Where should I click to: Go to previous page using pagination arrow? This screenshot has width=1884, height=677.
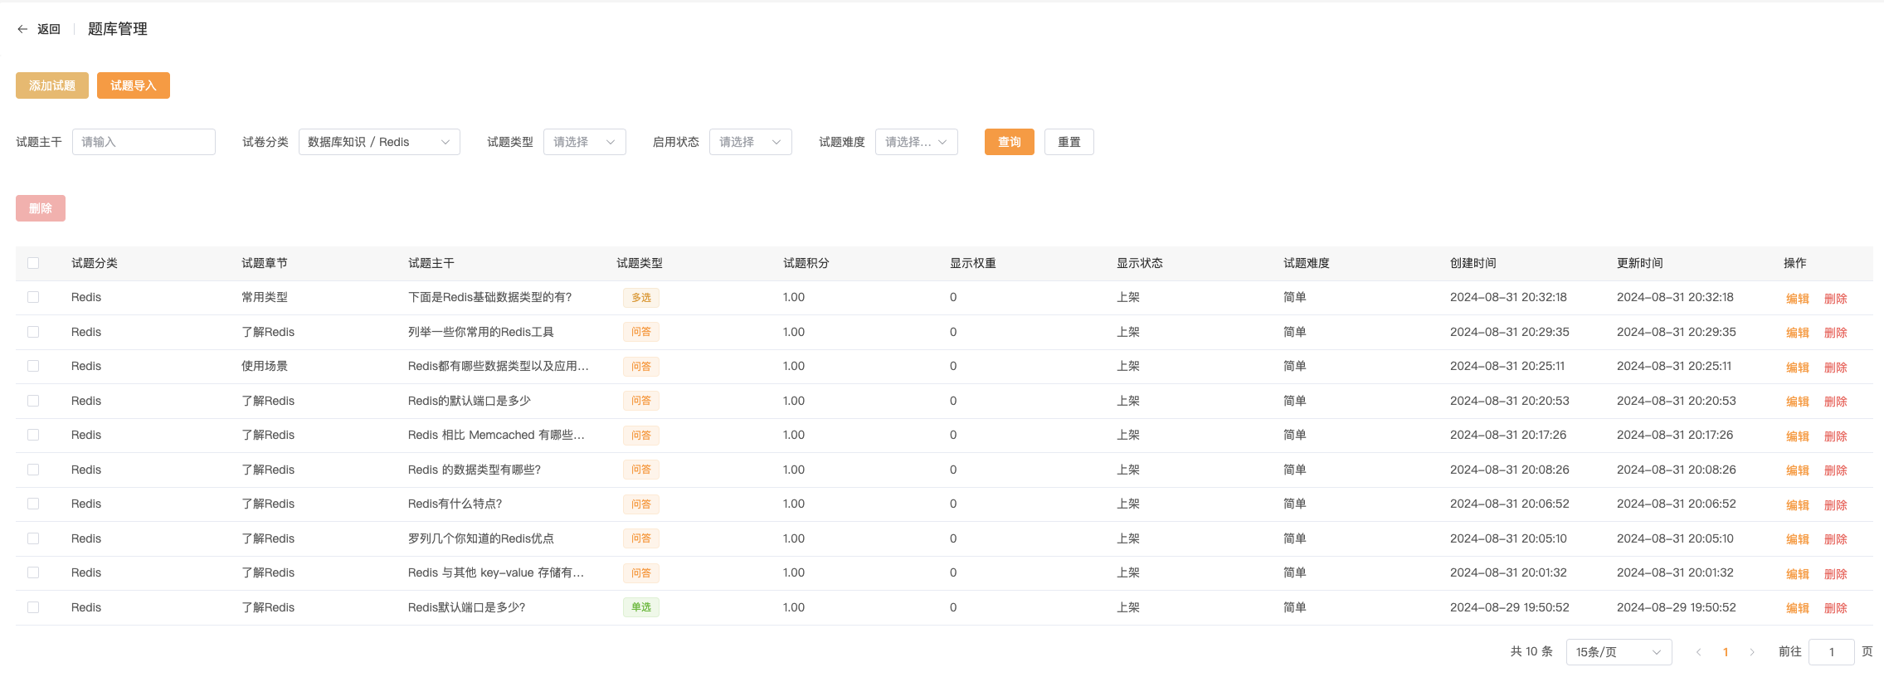coord(1698,652)
